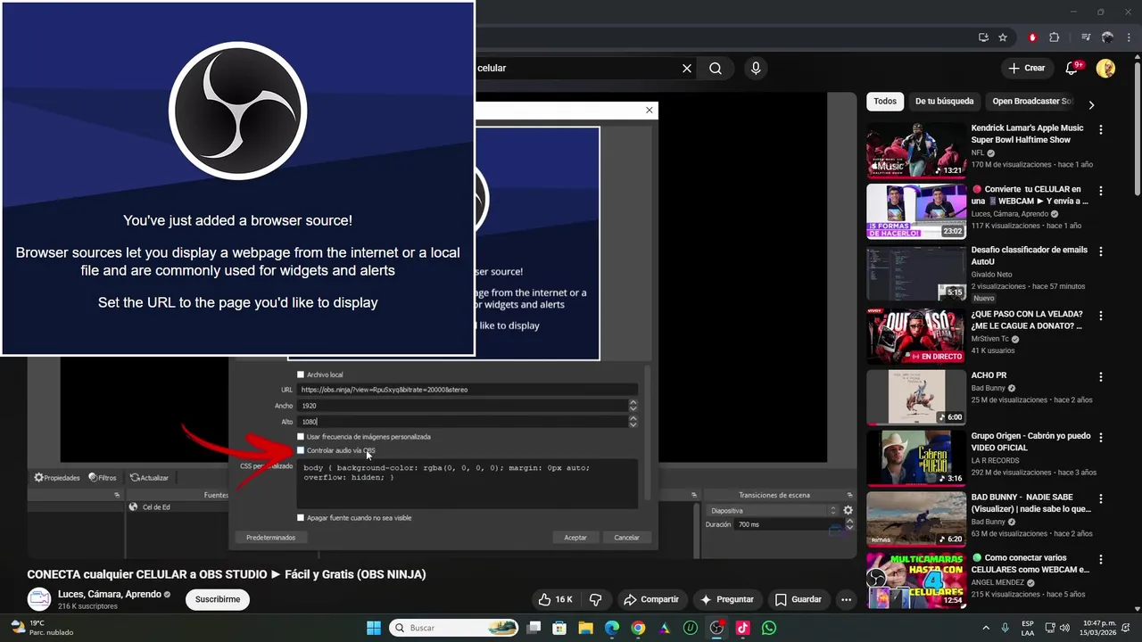Close the OBS properties dialog in video

pyautogui.click(x=650, y=110)
